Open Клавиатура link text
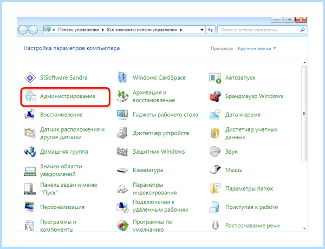 pos(148,171)
